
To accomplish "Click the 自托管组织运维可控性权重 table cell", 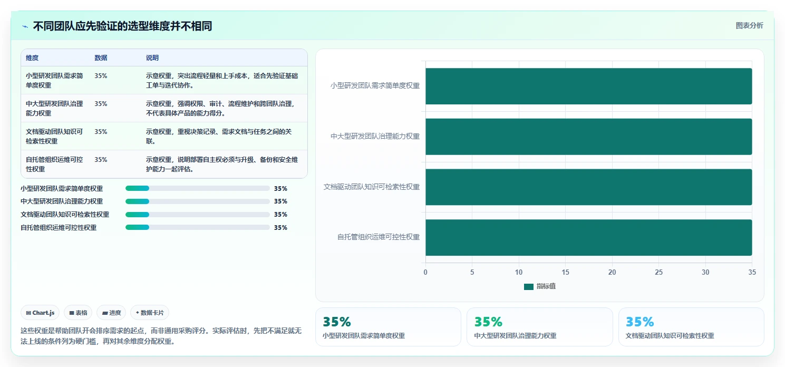I will (54, 165).
